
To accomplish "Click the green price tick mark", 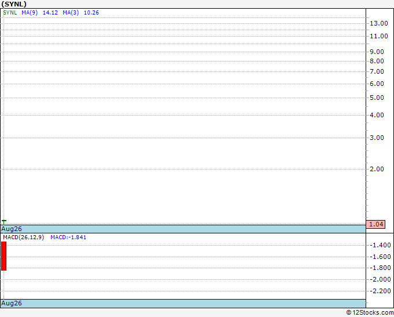I will (4, 221).
